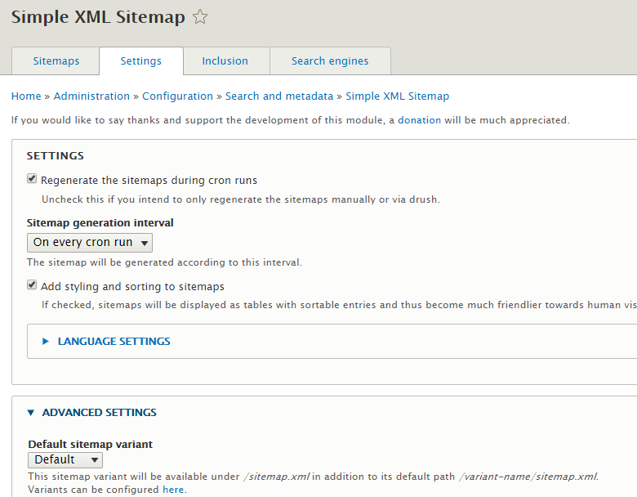Click 'The sitemap will be generated' description
Viewport: 637px width, 497px height.
tap(164, 262)
